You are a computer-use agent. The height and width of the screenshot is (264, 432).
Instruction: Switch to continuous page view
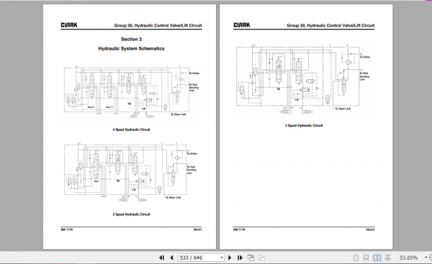click(x=366, y=258)
